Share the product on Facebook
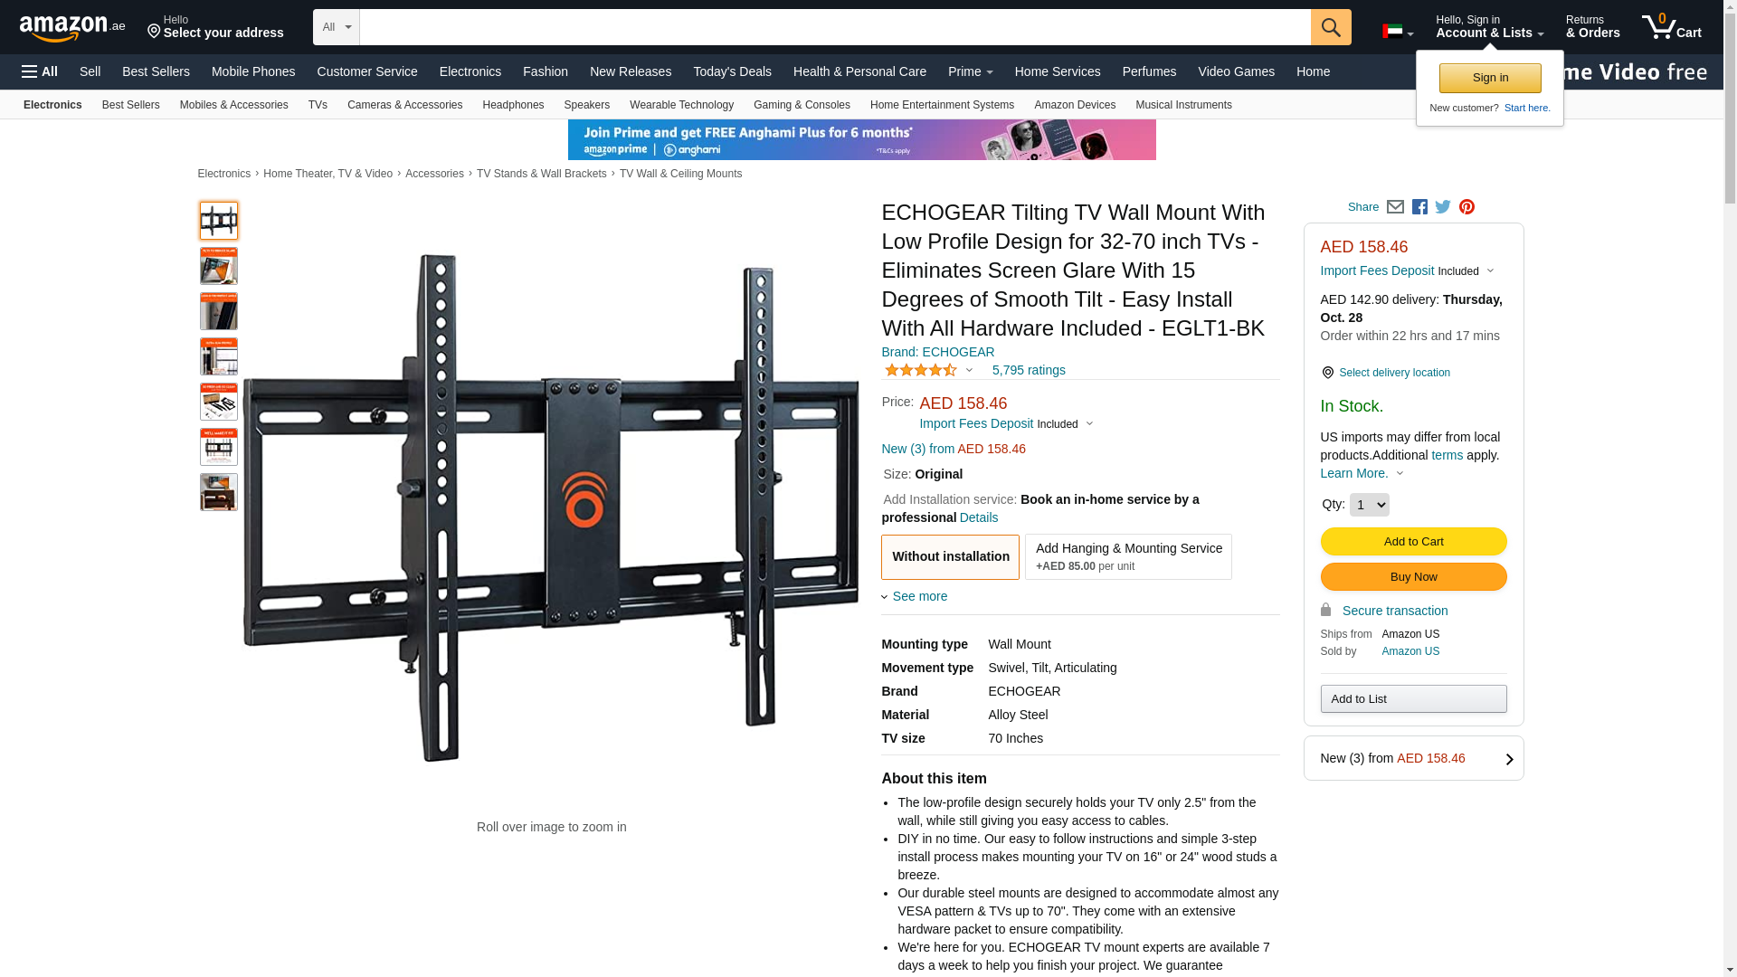The width and height of the screenshot is (1737, 977). tap(1419, 207)
